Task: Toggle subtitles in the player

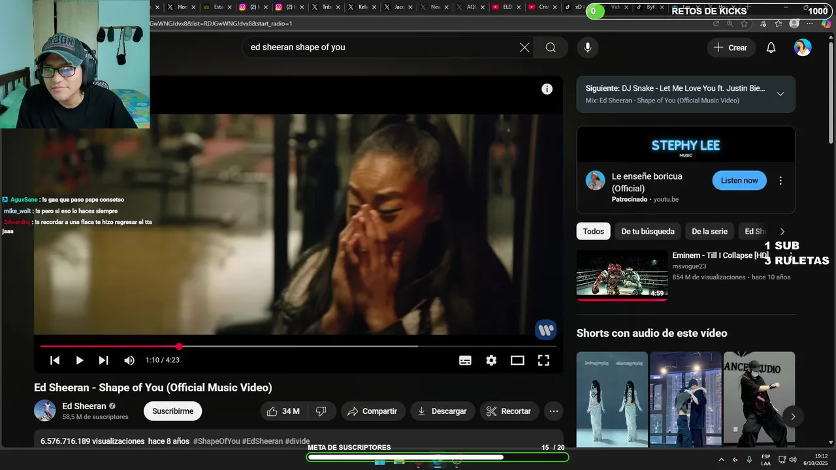Action: pyautogui.click(x=465, y=360)
